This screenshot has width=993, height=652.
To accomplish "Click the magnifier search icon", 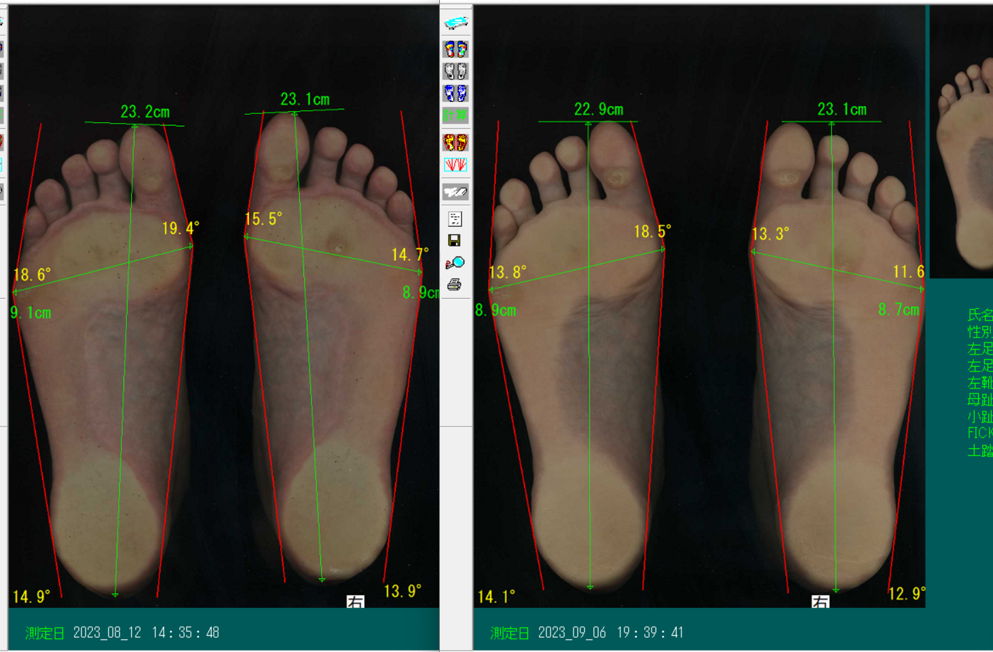I will [x=455, y=263].
